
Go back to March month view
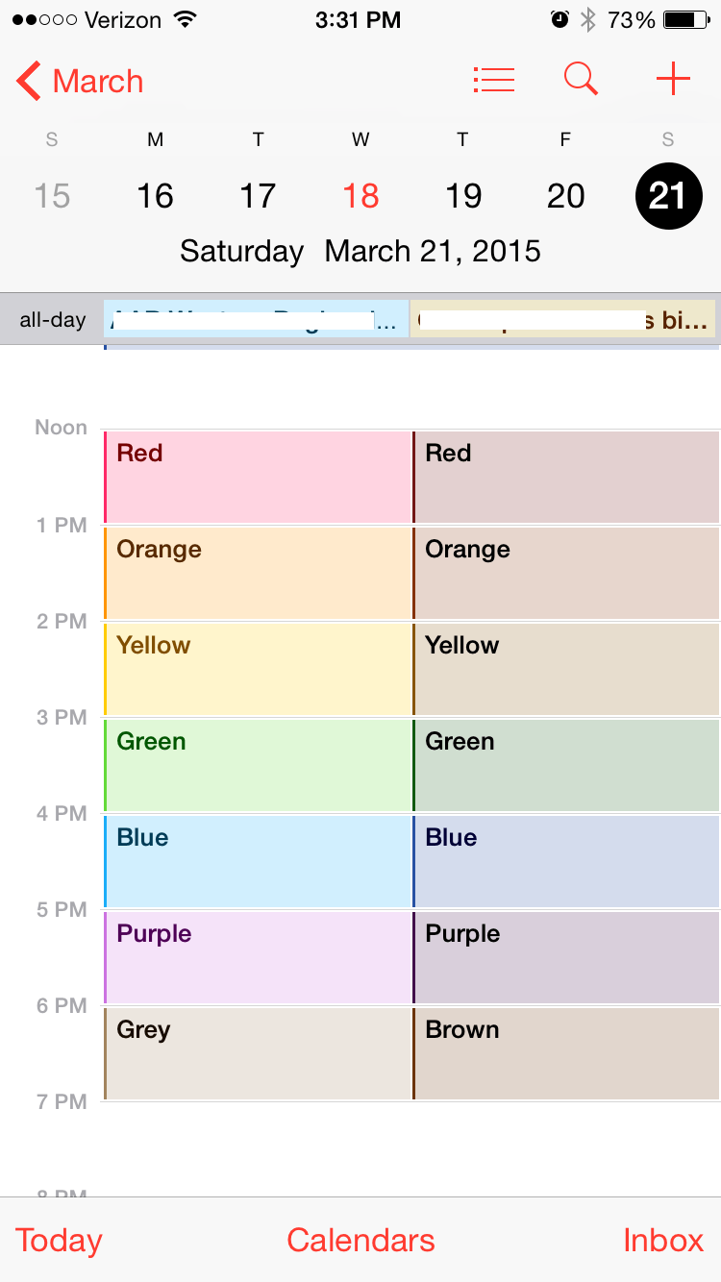(97, 82)
